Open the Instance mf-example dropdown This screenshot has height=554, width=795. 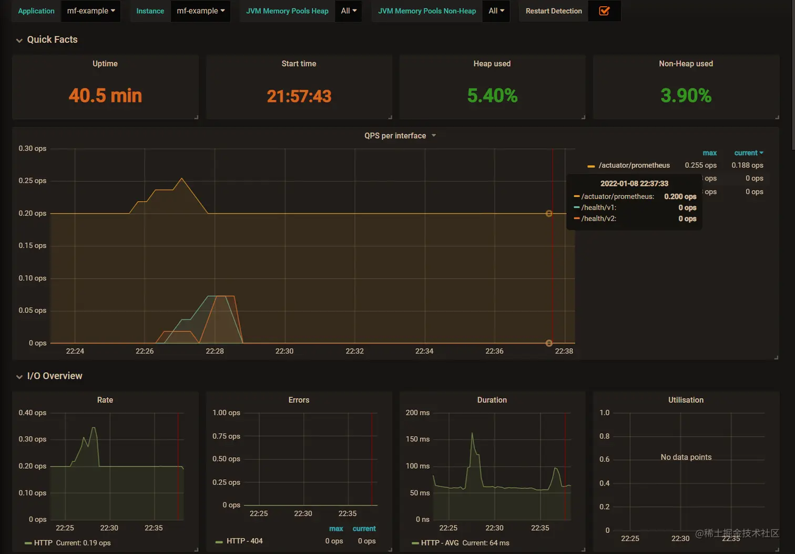coord(200,11)
